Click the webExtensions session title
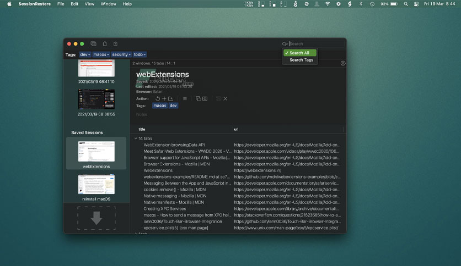 click(162, 74)
